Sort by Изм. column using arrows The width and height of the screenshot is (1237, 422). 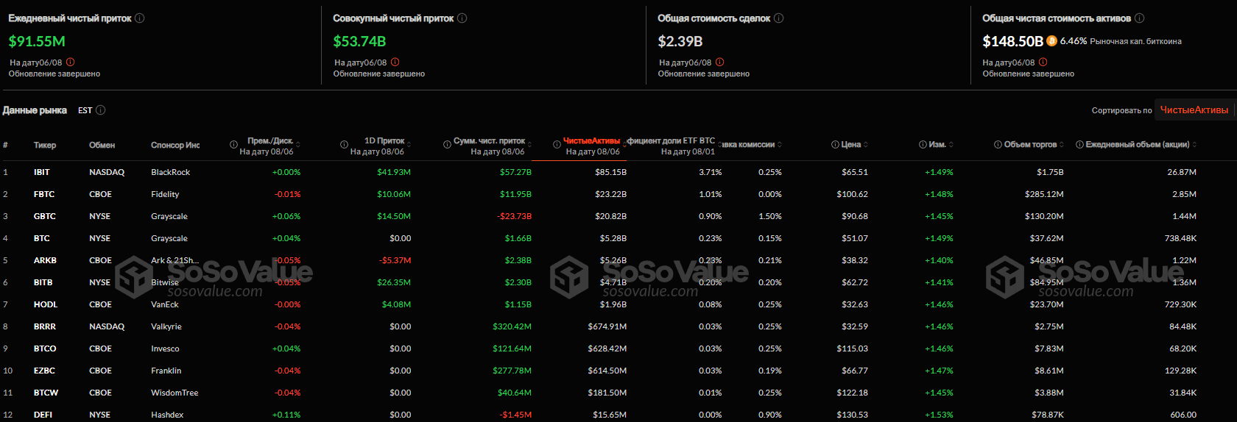click(951, 145)
